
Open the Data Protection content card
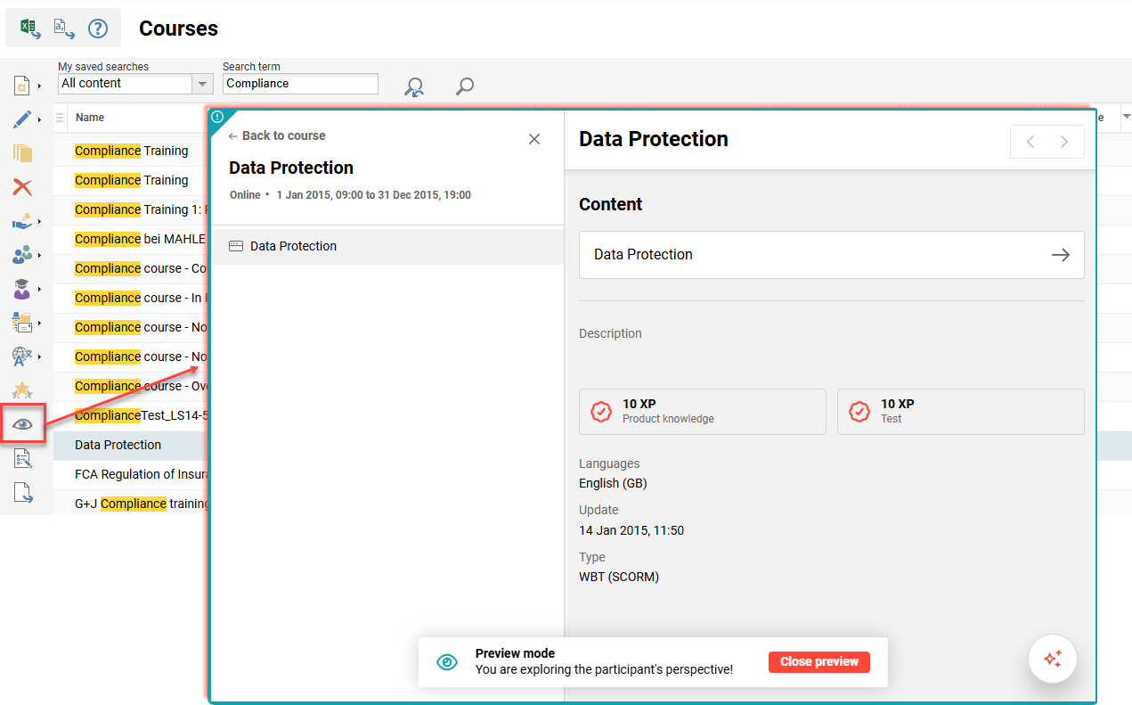point(832,255)
